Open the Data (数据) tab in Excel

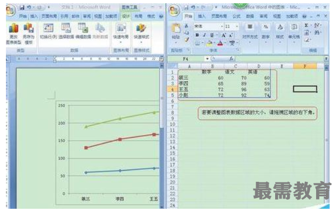[250, 16]
